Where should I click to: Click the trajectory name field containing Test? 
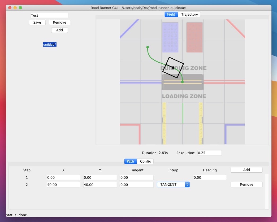click(49, 15)
